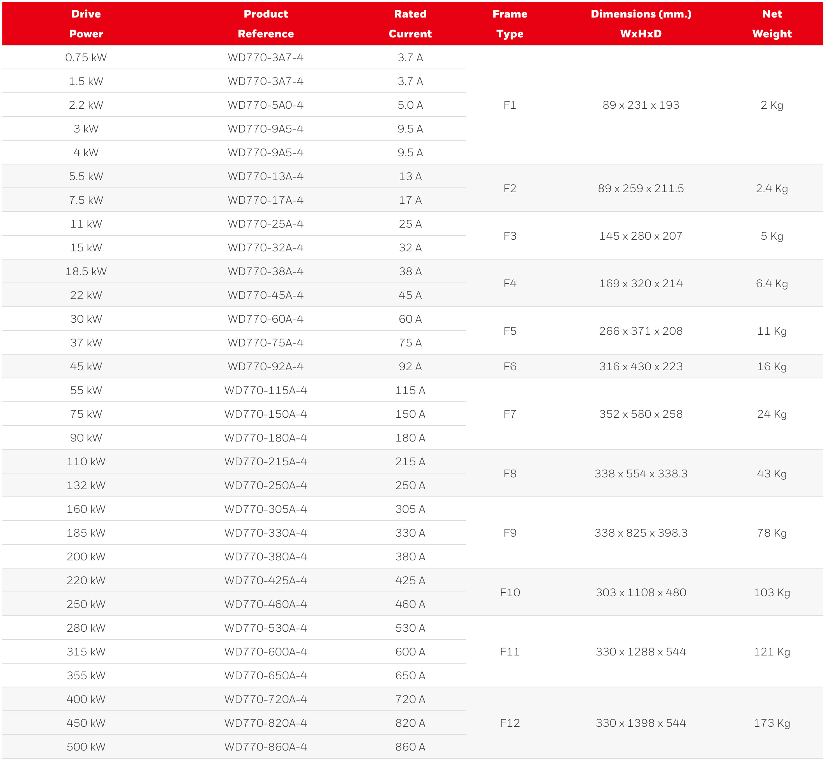The image size is (828, 763).
Task: Click the 25 A rated current value
Action: tap(410, 224)
